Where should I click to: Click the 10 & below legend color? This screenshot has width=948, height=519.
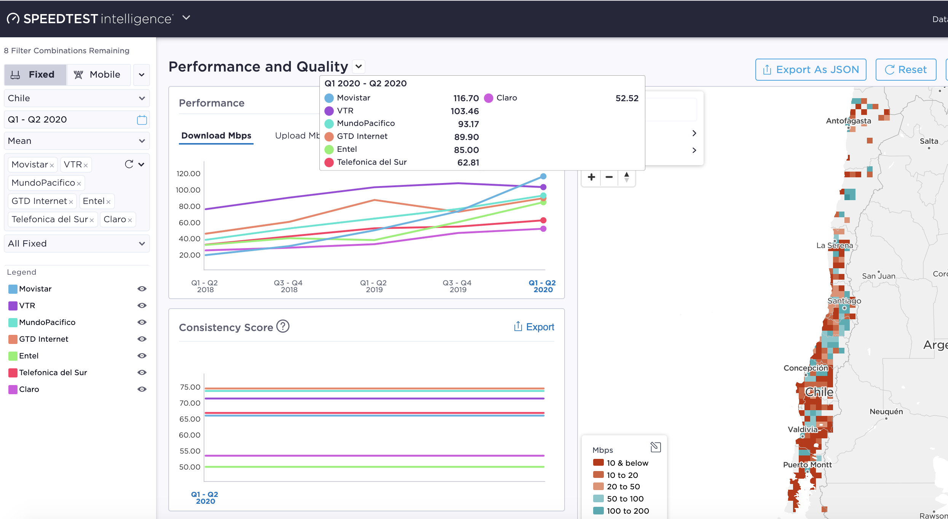tap(598, 463)
